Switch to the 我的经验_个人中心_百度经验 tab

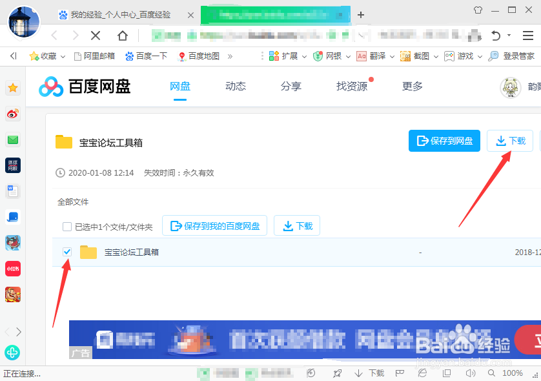(121, 15)
